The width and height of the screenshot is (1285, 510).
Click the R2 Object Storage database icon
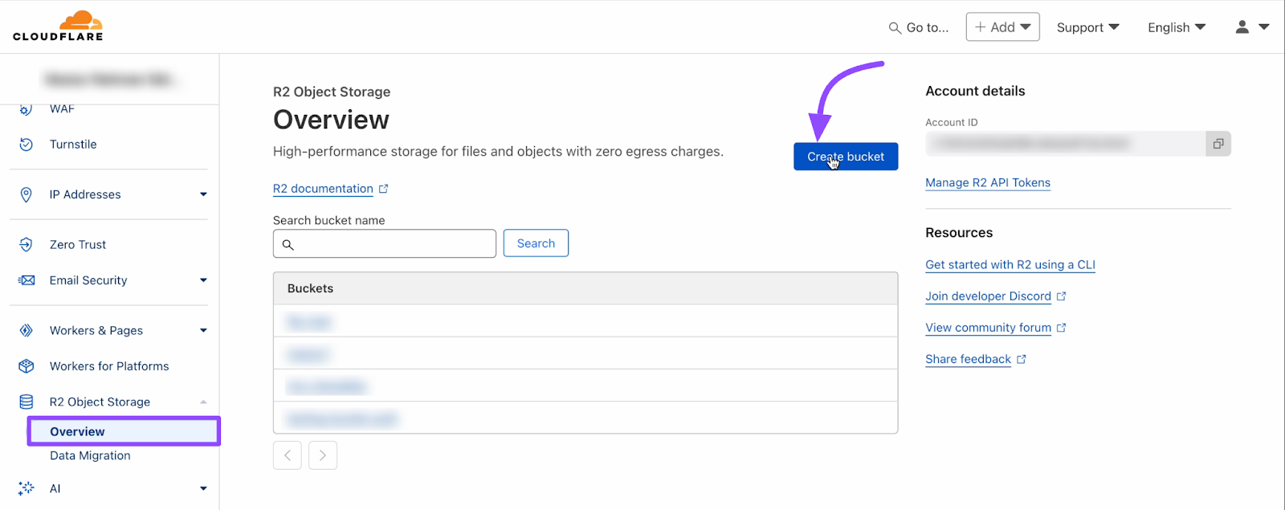27,402
